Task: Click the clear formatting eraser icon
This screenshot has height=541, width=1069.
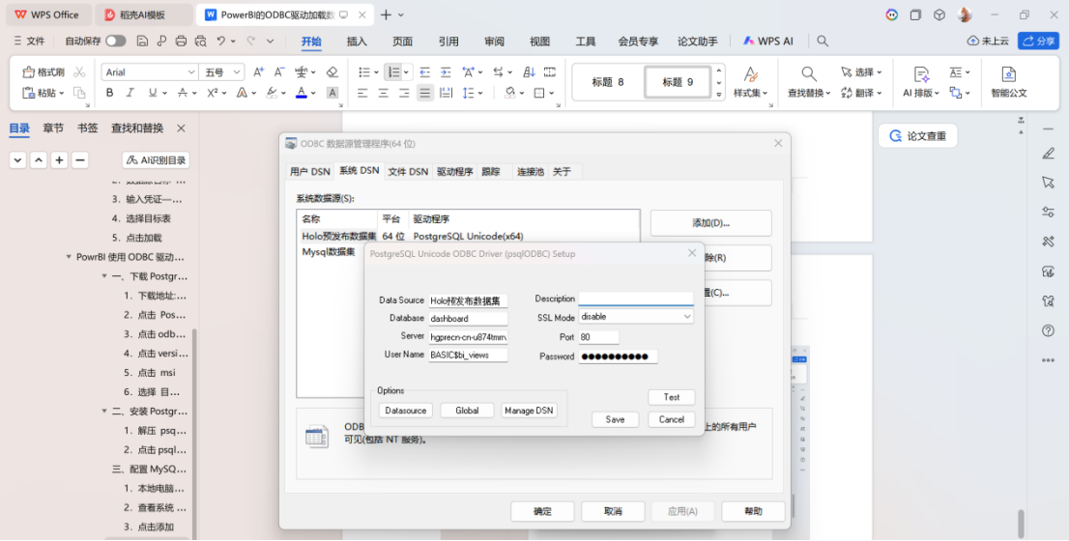Action: (332, 71)
